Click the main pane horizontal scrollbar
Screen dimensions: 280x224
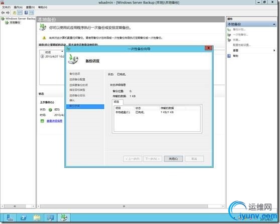124,206
